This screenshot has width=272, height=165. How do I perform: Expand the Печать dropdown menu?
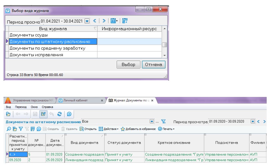[x=166, y=129]
